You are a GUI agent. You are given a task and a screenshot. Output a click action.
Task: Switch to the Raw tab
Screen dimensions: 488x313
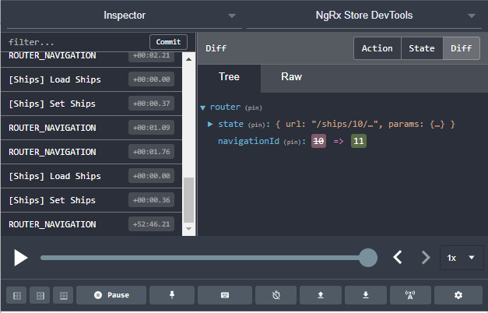click(x=291, y=76)
